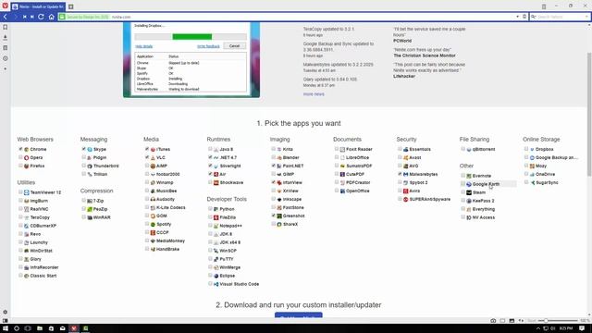Click KeePass 2 label under Other
The width and height of the screenshot is (592, 333).
[483, 201]
